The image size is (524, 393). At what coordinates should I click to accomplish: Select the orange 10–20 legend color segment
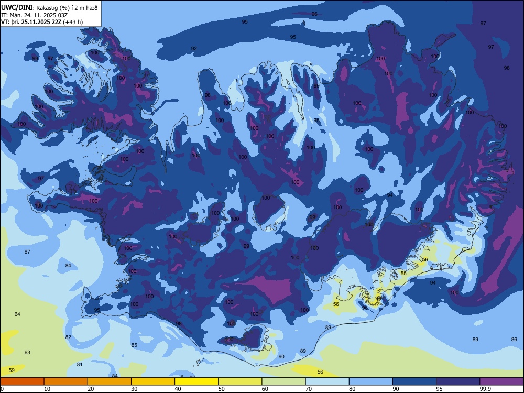(x=66, y=381)
